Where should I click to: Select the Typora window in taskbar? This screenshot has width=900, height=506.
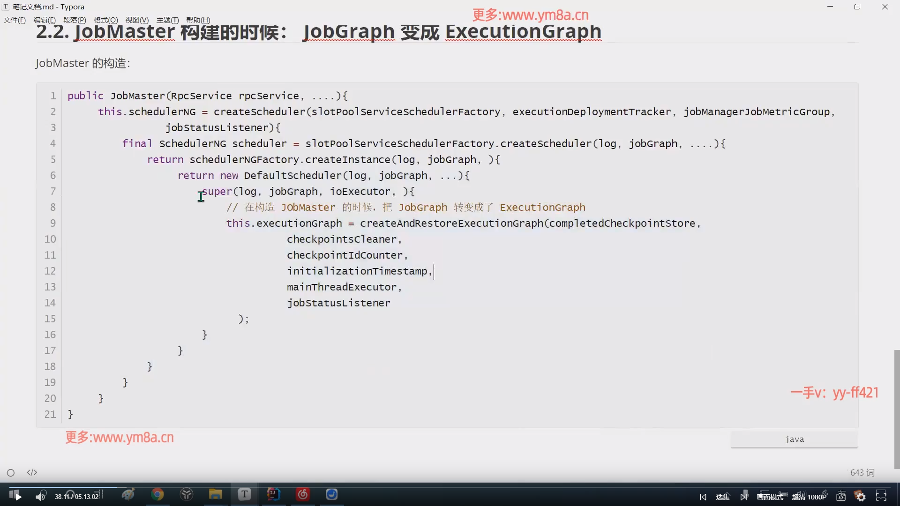click(244, 494)
